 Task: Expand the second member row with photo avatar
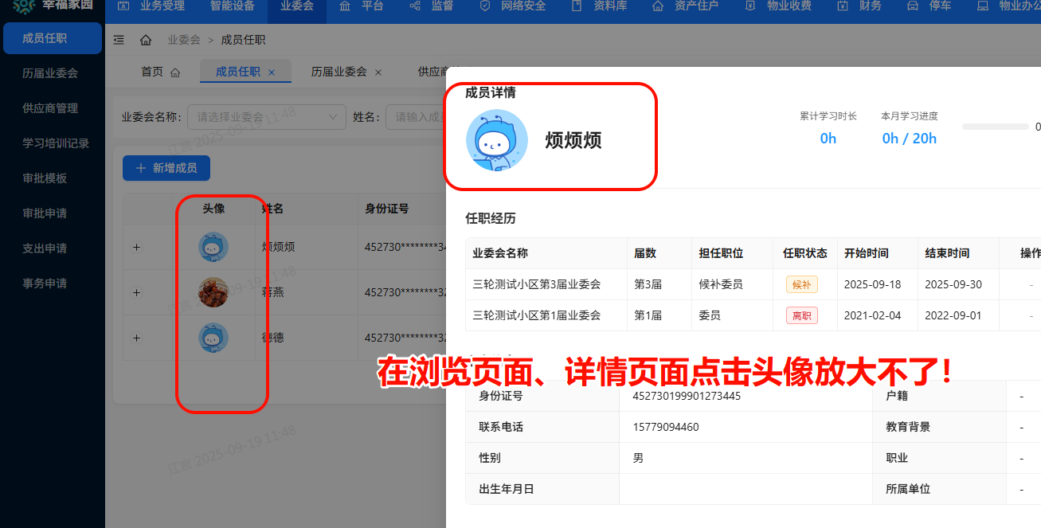(x=136, y=293)
